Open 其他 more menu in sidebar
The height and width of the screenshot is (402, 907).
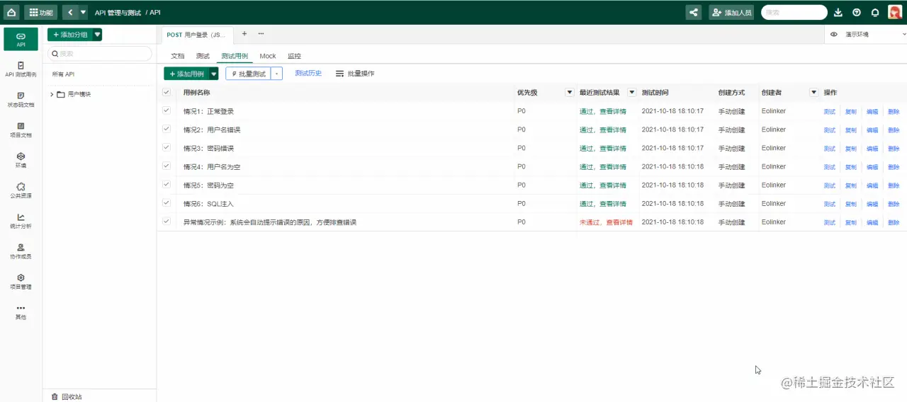21,312
